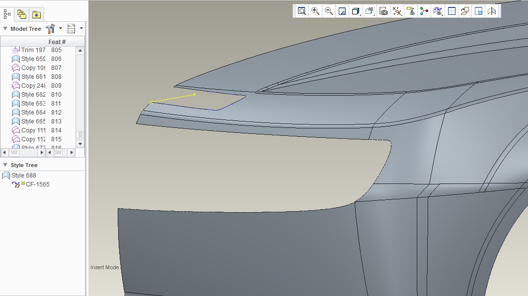Click the active plane orientation icon
The width and height of the screenshot is (528, 296).
465,11
